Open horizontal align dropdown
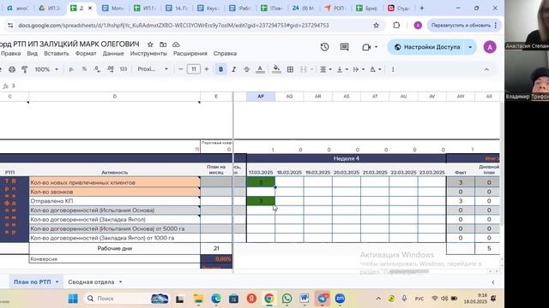The height and width of the screenshot is (308, 549). tap(326, 69)
